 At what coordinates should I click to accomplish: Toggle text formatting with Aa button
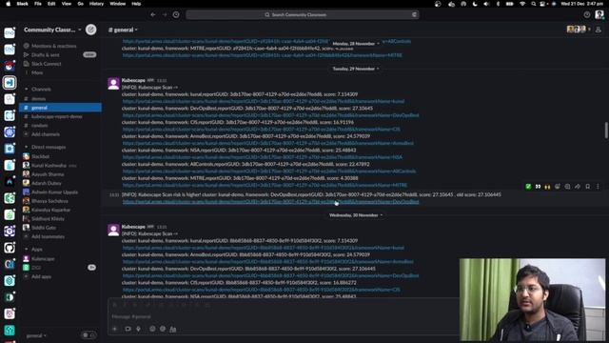click(x=173, y=329)
